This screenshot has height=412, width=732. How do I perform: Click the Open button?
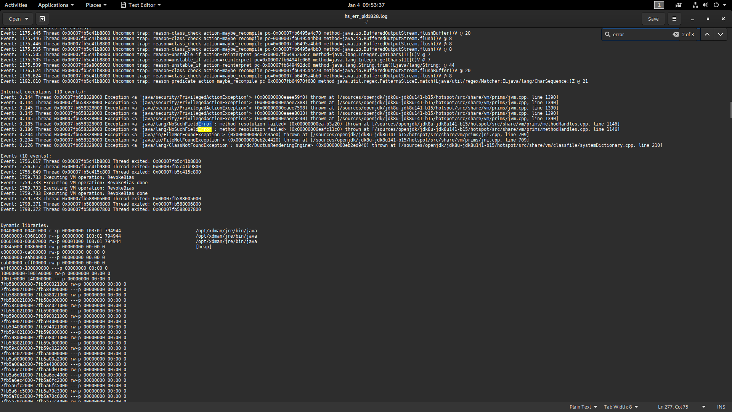pos(18,19)
